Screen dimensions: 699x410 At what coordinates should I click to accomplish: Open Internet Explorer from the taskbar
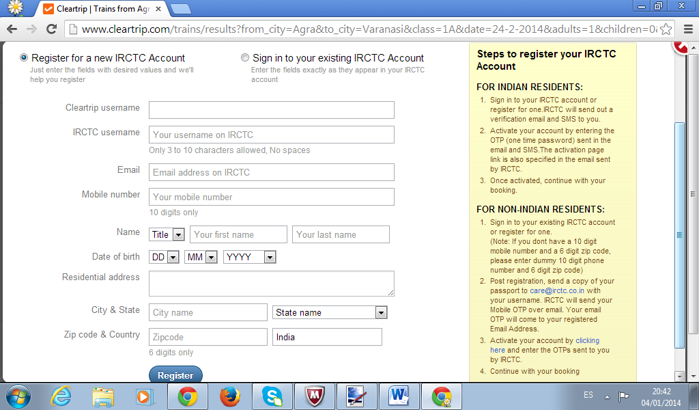61,396
